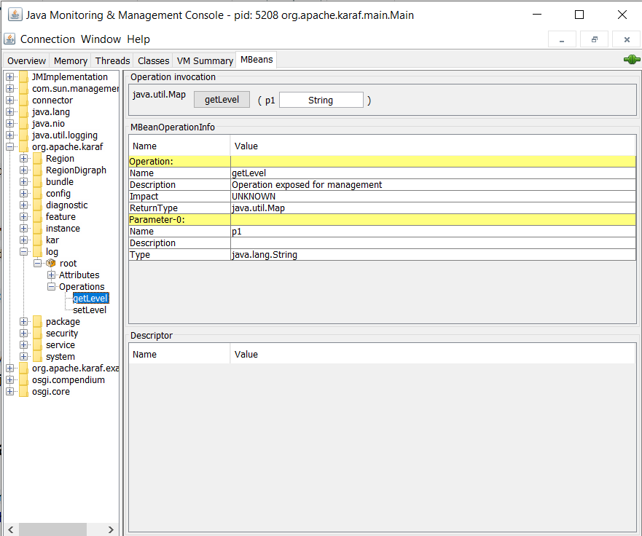The image size is (642, 536).
Task: Click the bundle folder icon
Action: click(37, 182)
